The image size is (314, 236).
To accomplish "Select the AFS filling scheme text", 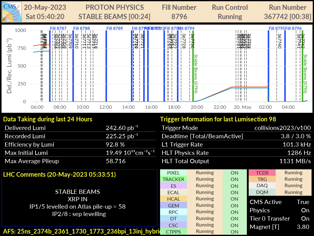I will pyautogui.click(x=82, y=231).
